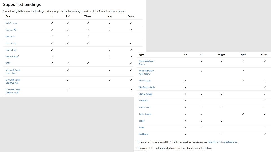This screenshot has width=271, height=152.
Task: Follow the Event Grid link
Action: (x=10, y=37)
